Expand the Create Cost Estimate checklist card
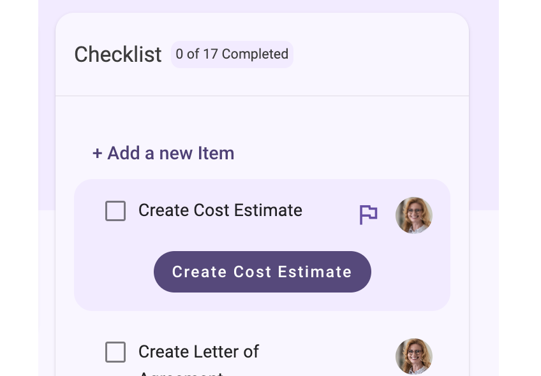Image resolution: width=541 pixels, height=376 pixels. click(220, 210)
